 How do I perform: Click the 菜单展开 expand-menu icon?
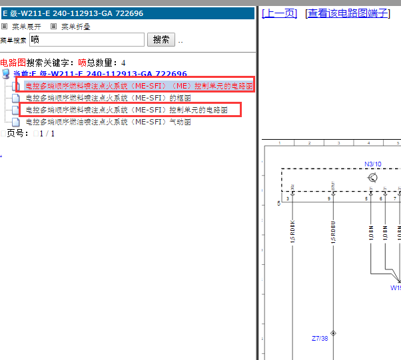5,27
